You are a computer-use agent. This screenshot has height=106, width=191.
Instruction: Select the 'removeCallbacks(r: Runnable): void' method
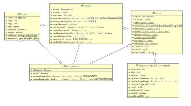[x=70, y=30]
